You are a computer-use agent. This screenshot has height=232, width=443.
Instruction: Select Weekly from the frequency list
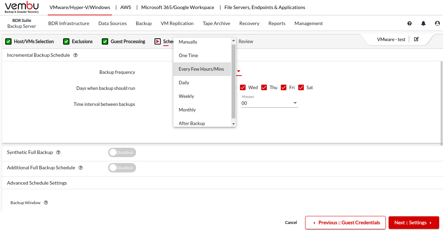[x=186, y=96]
